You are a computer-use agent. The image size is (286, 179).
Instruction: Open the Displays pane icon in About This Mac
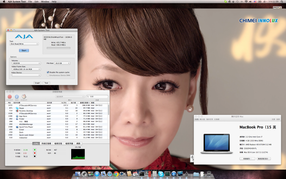pyautogui.click(x=203, y=119)
